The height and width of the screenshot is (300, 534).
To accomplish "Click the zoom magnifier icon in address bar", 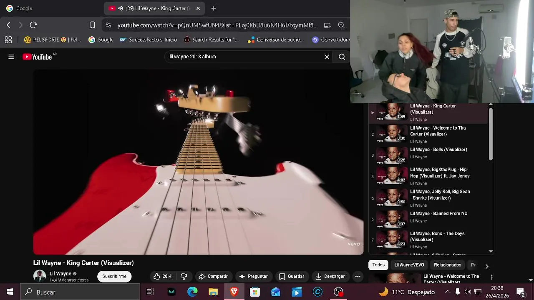I will (x=341, y=25).
